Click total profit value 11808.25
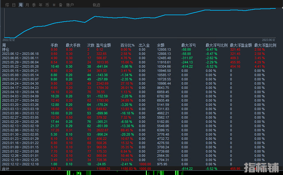This screenshot has width=283, height=175. coord(103,169)
